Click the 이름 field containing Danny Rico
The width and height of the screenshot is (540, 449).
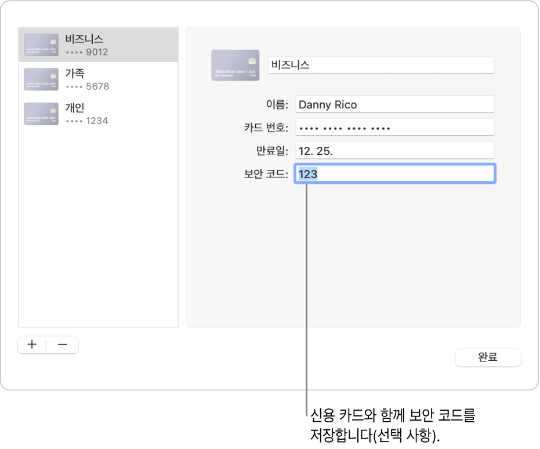tap(394, 104)
